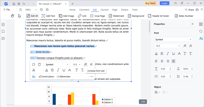Toggle underline in Properties panel

pos(173,54)
